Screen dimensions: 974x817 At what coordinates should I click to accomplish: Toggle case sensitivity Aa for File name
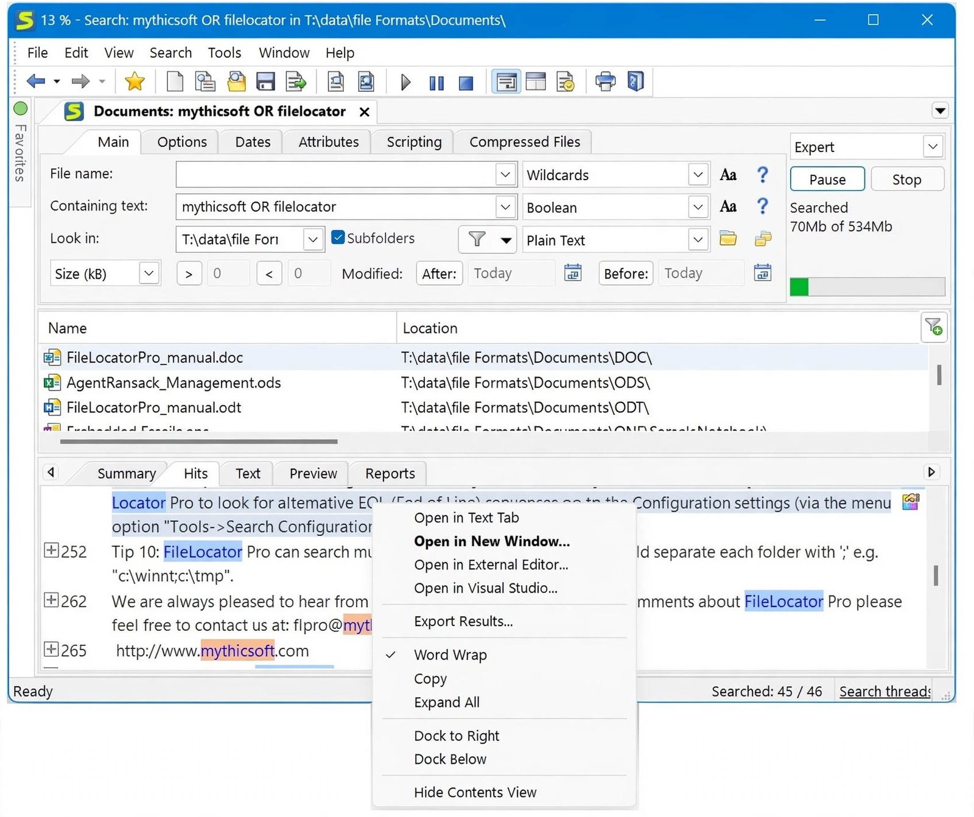(728, 175)
